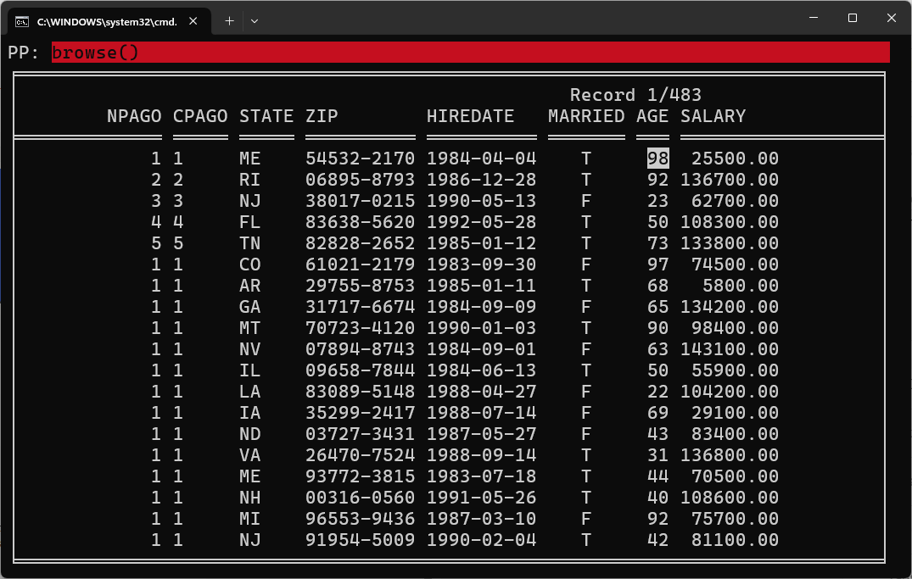
Task: Click salary 74500.00
Action: [x=736, y=264]
